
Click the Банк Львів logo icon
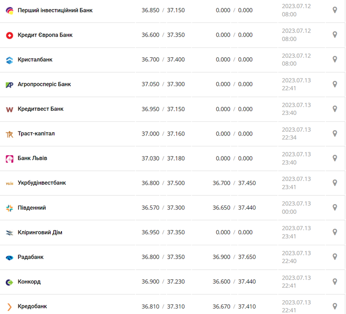click(x=10, y=159)
